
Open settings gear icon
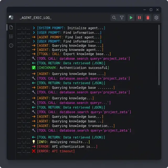click(156, 18)
